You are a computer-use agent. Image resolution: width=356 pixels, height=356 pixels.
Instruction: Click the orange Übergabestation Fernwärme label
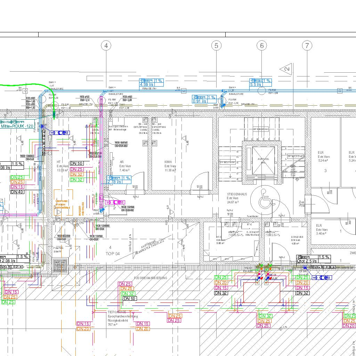(63, 204)
